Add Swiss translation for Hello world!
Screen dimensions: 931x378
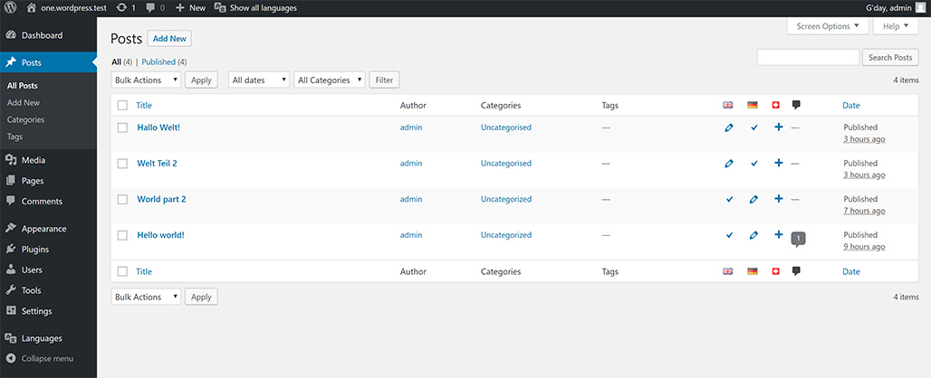click(x=779, y=234)
